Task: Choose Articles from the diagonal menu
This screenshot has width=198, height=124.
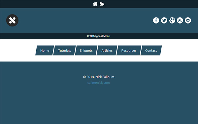Action: 107,50
